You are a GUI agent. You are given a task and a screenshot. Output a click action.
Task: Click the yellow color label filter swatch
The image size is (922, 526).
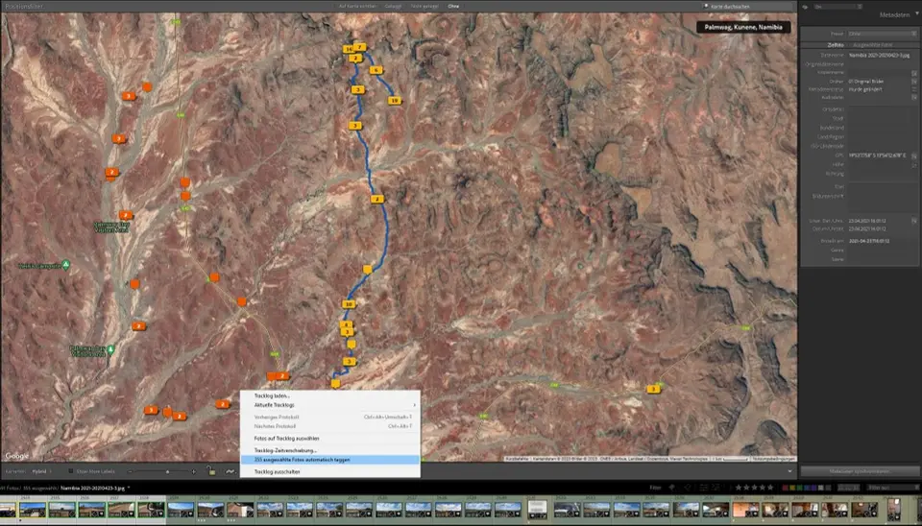(792, 488)
